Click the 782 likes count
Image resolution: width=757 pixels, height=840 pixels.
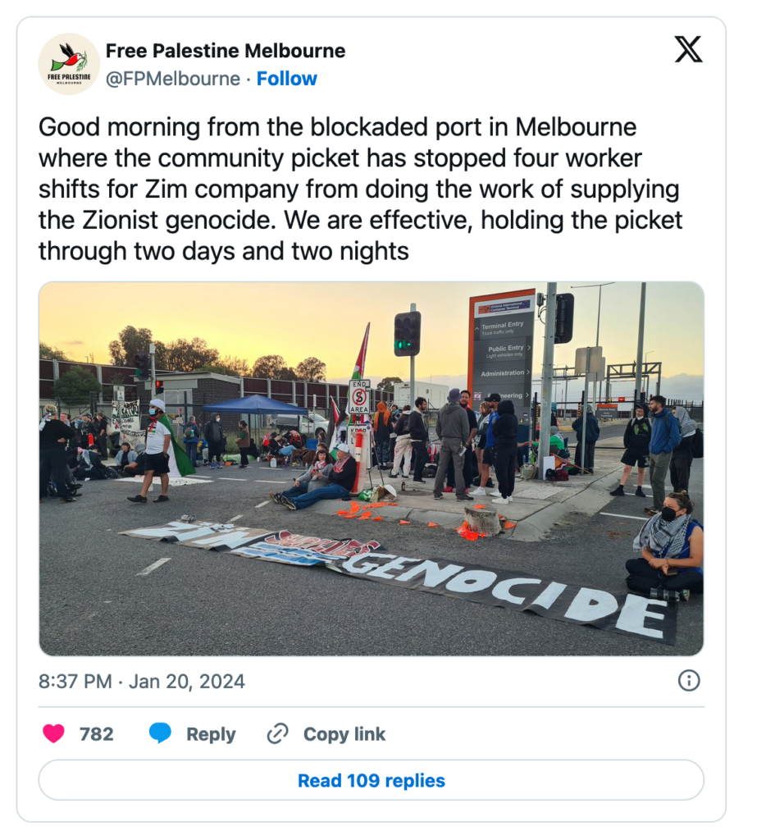[97, 734]
